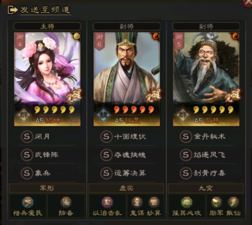Open the 援其必攻 green trait icon

coord(187,202)
